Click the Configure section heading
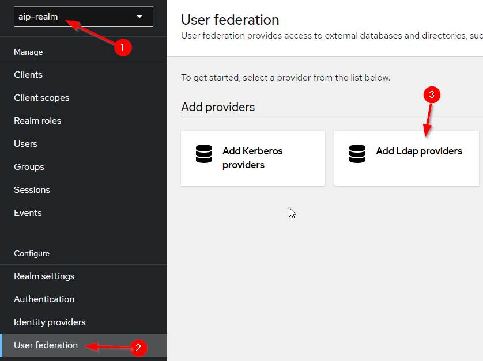The width and height of the screenshot is (483, 361). [x=32, y=253]
